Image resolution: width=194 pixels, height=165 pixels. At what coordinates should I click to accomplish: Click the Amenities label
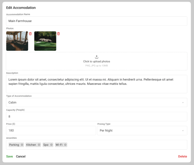(x=11, y=138)
